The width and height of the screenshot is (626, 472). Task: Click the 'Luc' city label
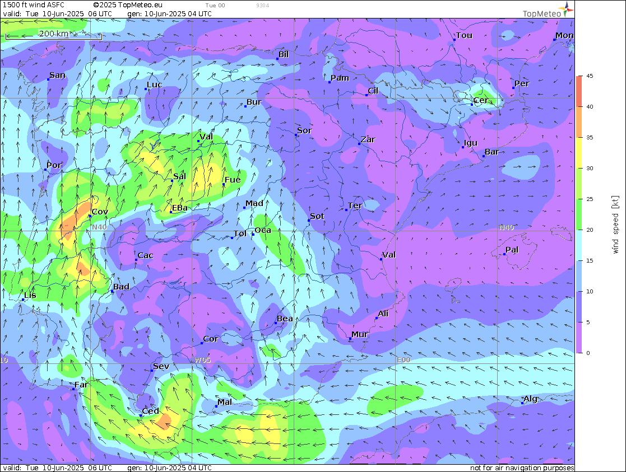tap(155, 85)
